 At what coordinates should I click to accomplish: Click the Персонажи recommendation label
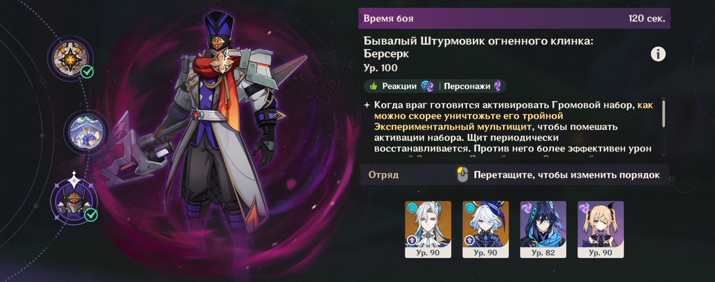coord(467,86)
